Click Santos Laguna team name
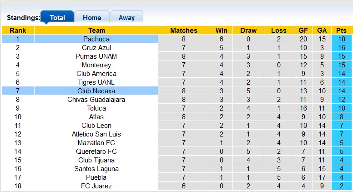Viewport: 353px width, 192px height. pyautogui.click(x=96, y=169)
